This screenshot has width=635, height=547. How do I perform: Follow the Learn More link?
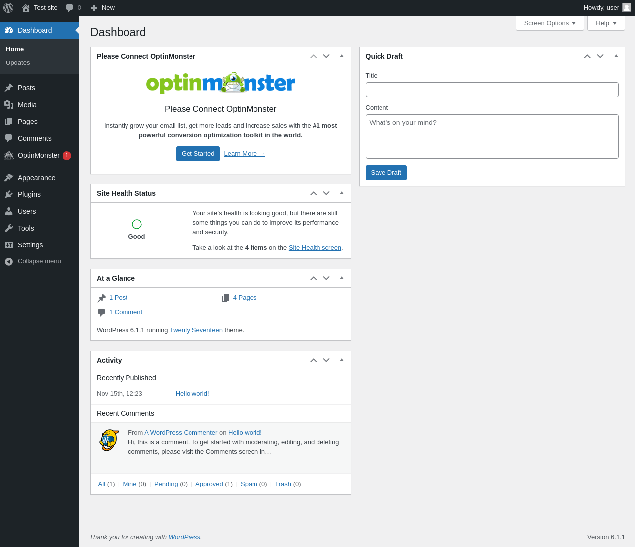[245, 154]
